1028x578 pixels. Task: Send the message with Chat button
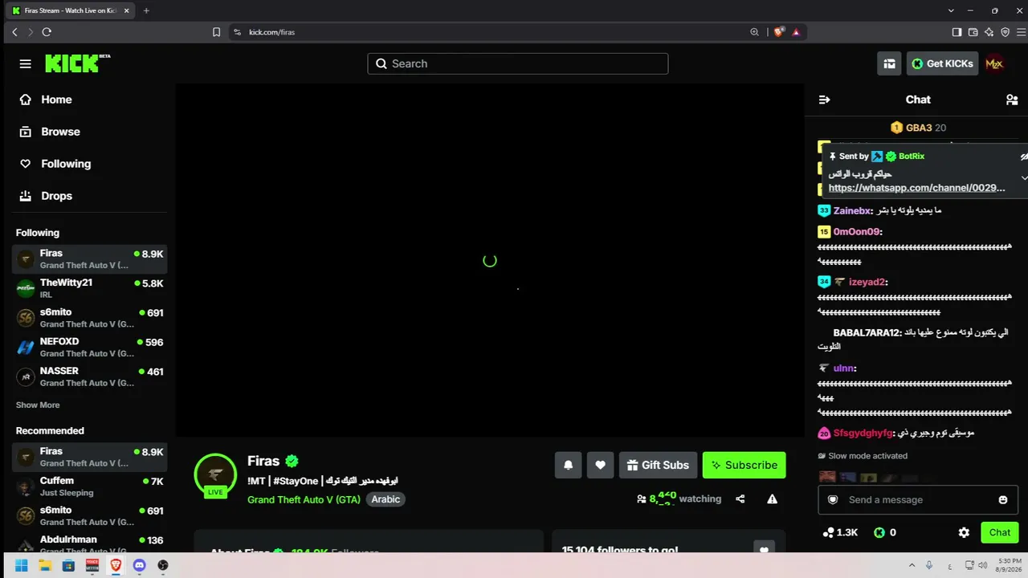pyautogui.click(x=1000, y=532)
